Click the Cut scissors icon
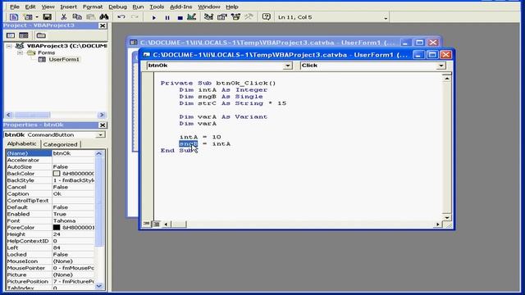The image size is (525, 295). click(x=64, y=17)
